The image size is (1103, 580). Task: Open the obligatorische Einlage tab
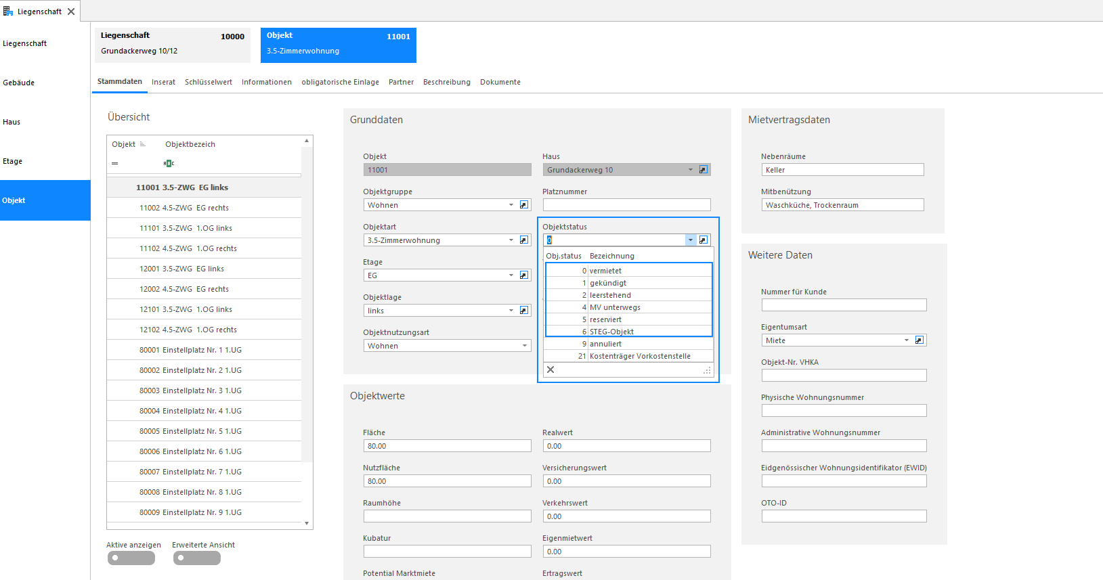click(340, 82)
